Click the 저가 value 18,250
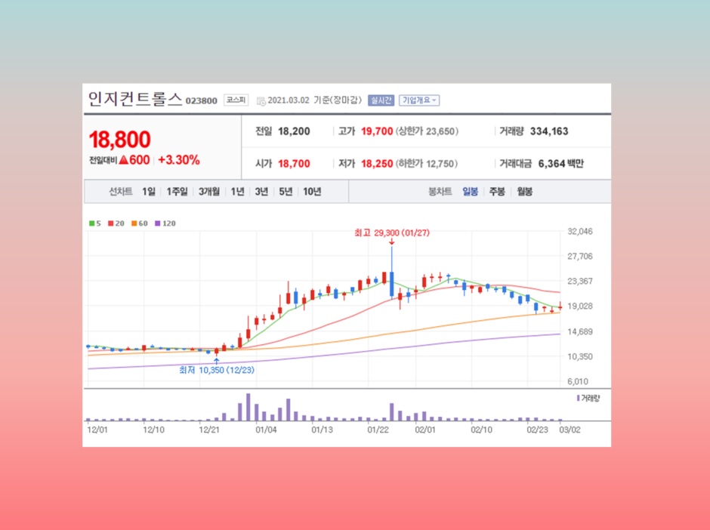 click(x=377, y=163)
